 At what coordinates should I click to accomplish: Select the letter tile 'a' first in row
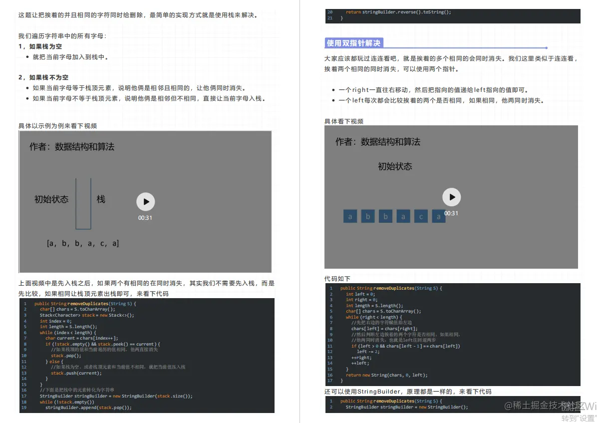[x=350, y=216]
